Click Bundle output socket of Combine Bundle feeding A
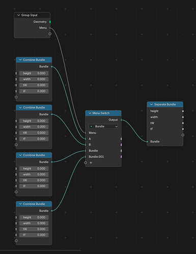The width and height of the screenshot is (196, 254). 52,67
